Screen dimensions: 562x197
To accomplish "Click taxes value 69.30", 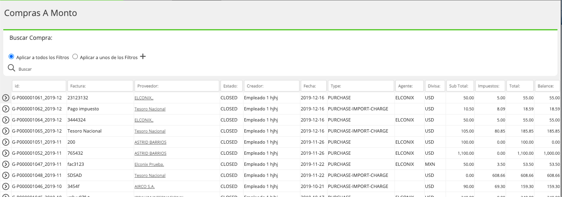I will point(499,186).
